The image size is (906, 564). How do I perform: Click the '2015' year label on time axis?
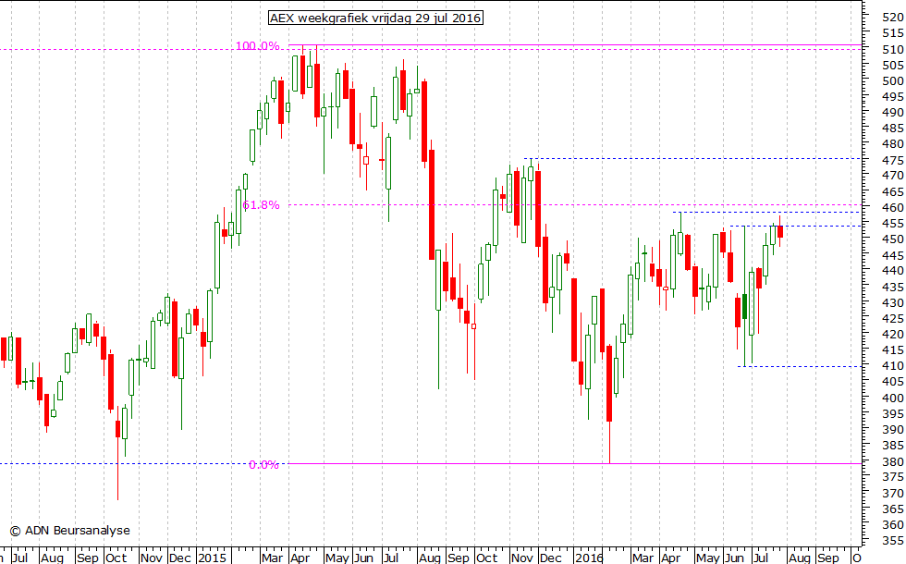pos(212,558)
